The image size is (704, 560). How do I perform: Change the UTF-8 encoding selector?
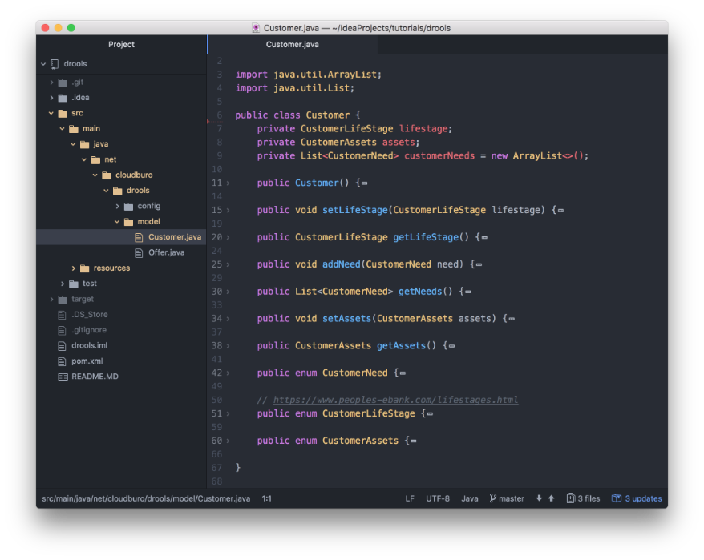[438, 498]
